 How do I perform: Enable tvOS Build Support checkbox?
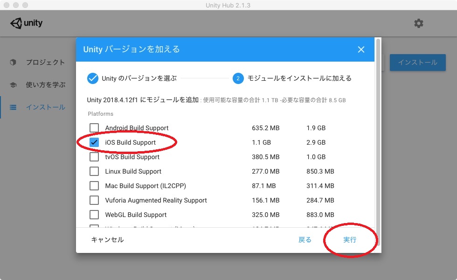(94, 157)
